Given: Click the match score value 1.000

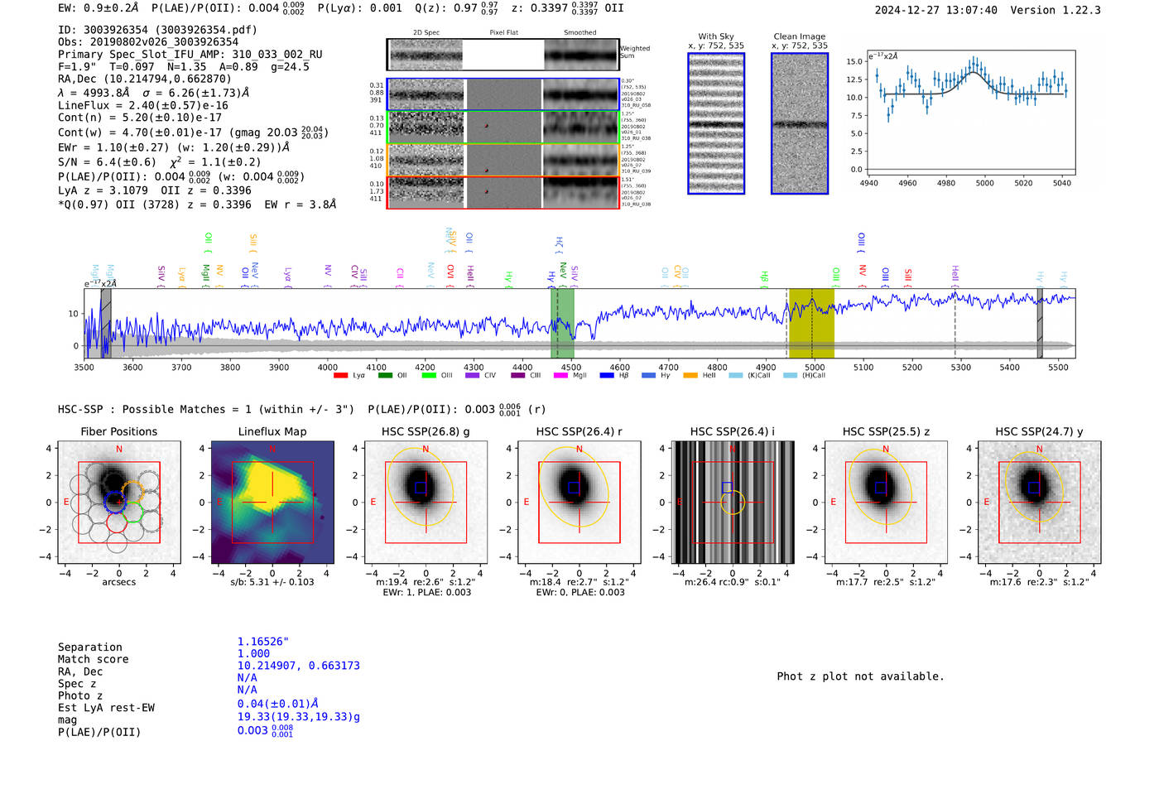Looking at the screenshot, I should pyautogui.click(x=253, y=654).
